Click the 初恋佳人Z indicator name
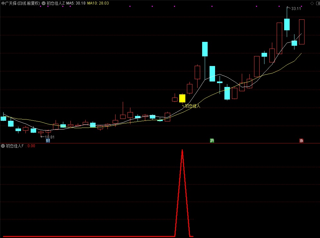Image resolution: width=320 pixels, height=238 pixels. (x=56, y=3)
